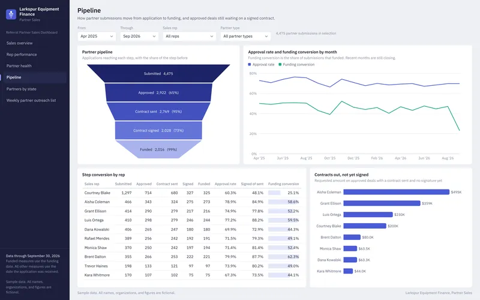Click the Step conversion by rep heading
Image resolution: width=480 pixels, height=300 pixels.
[x=103, y=175]
